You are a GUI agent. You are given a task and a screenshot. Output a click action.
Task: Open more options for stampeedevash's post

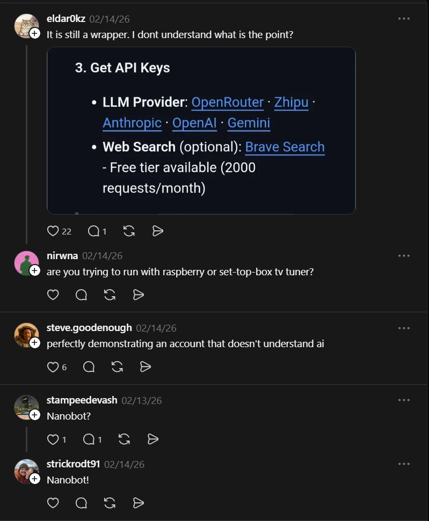pos(404,400)
